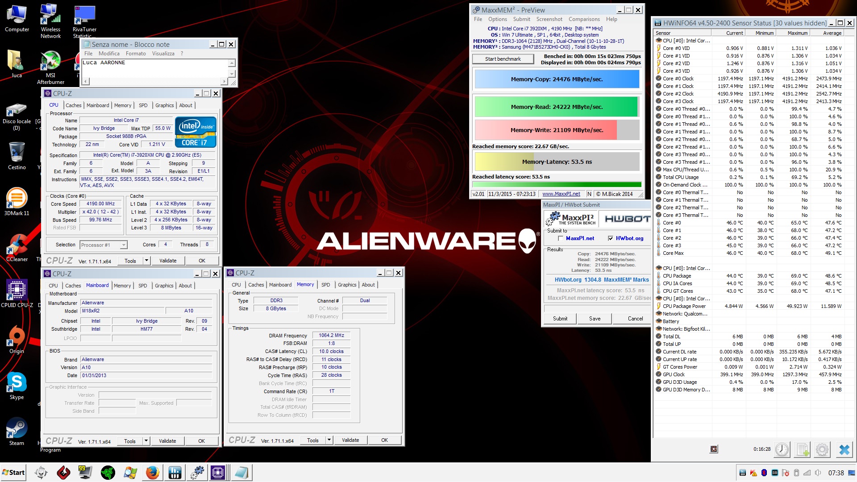The image size is (857, 482).
Task: Launch 3DMark 11 from the desktop
Action: click(x=17, y=202)
